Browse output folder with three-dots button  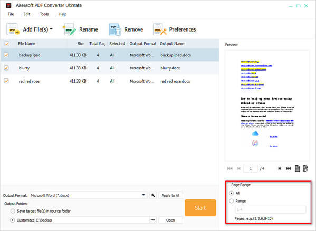pos(153,220)
